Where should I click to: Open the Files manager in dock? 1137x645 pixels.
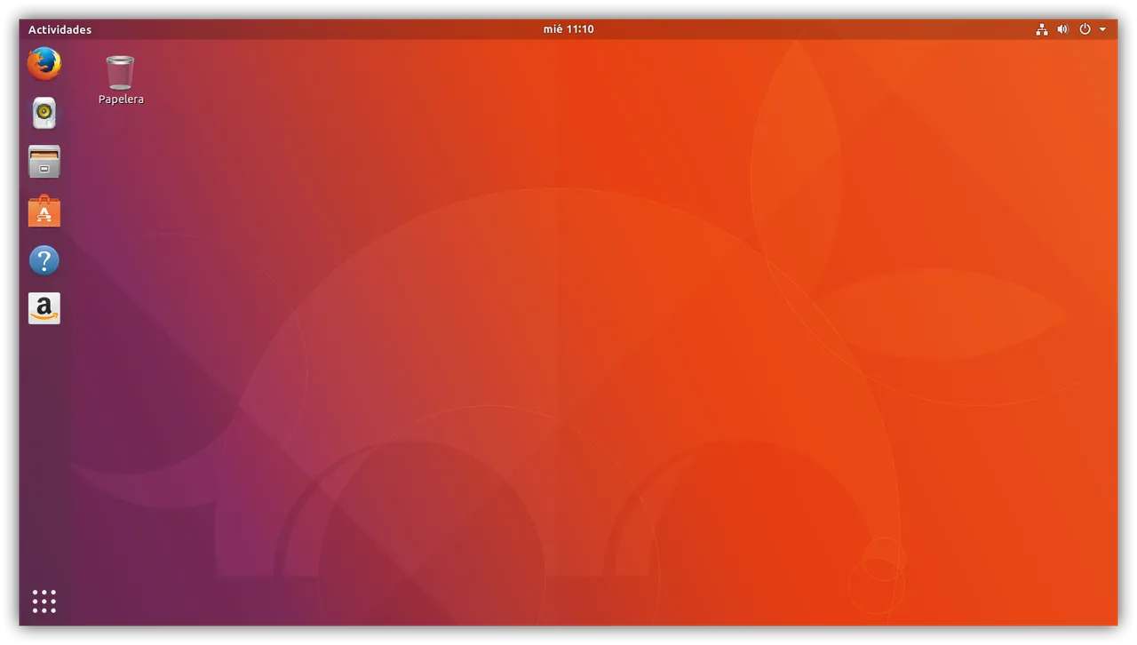click(44, 162)
